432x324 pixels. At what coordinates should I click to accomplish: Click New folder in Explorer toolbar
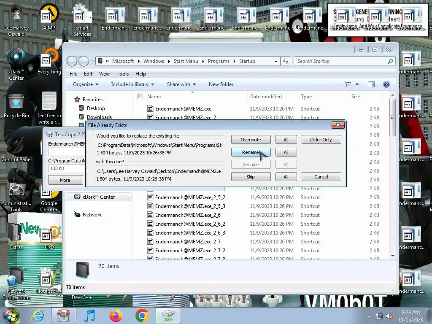tap(221, 84)
